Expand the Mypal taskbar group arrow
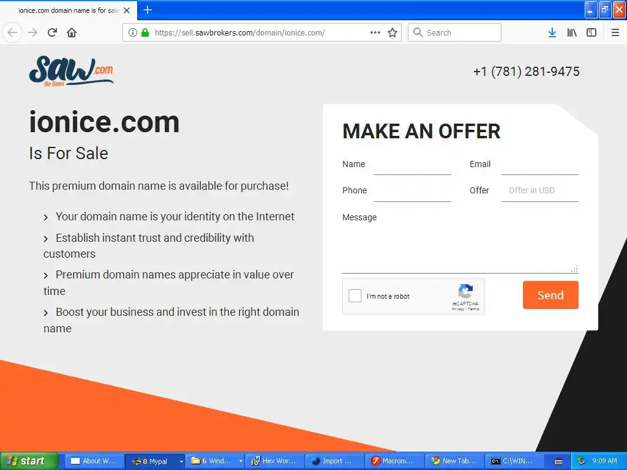Viewport: 627px width, 470px height. click(x=181, y=461)
